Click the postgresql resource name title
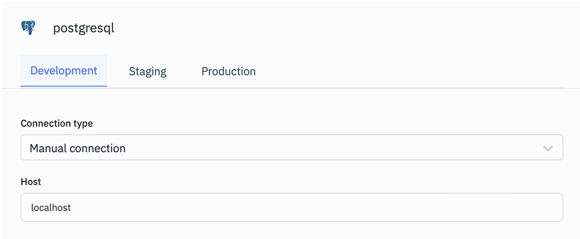 83,28
